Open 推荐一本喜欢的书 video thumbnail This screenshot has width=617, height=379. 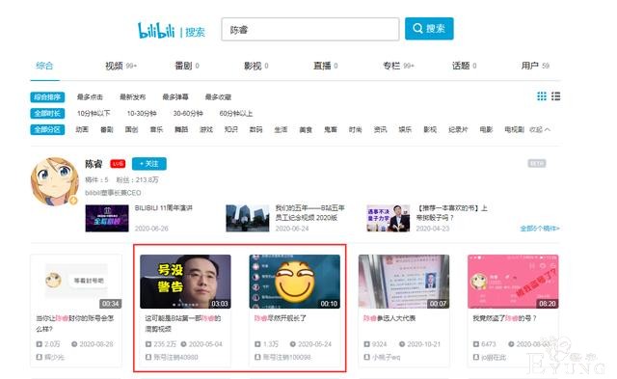[x=388, y=218]
